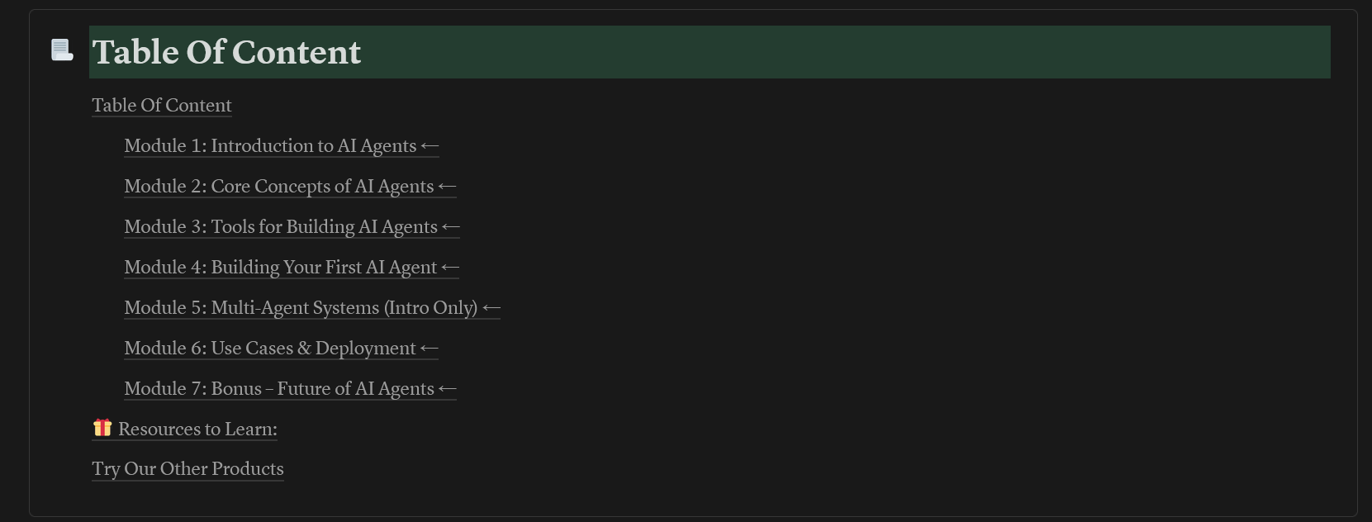The height and width of the screenshot is (522, 1372).
Task: Open Module 1: Introduction to AI Agents
Action: [x=270, y=145]
